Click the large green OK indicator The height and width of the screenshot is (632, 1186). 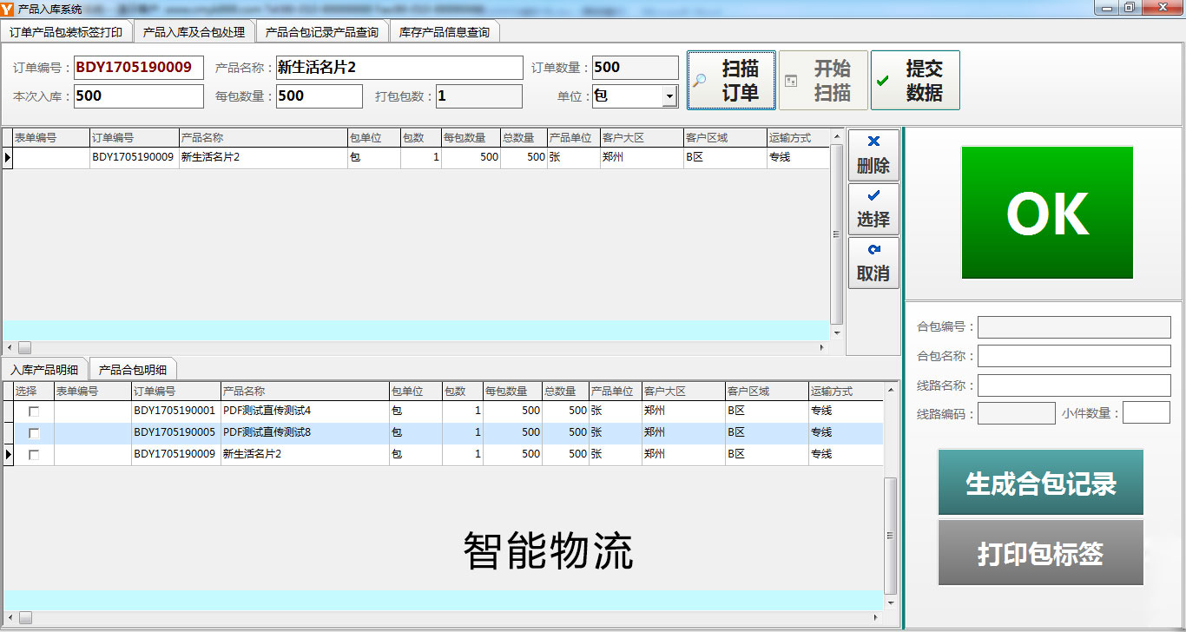(x=1047, y=213)
